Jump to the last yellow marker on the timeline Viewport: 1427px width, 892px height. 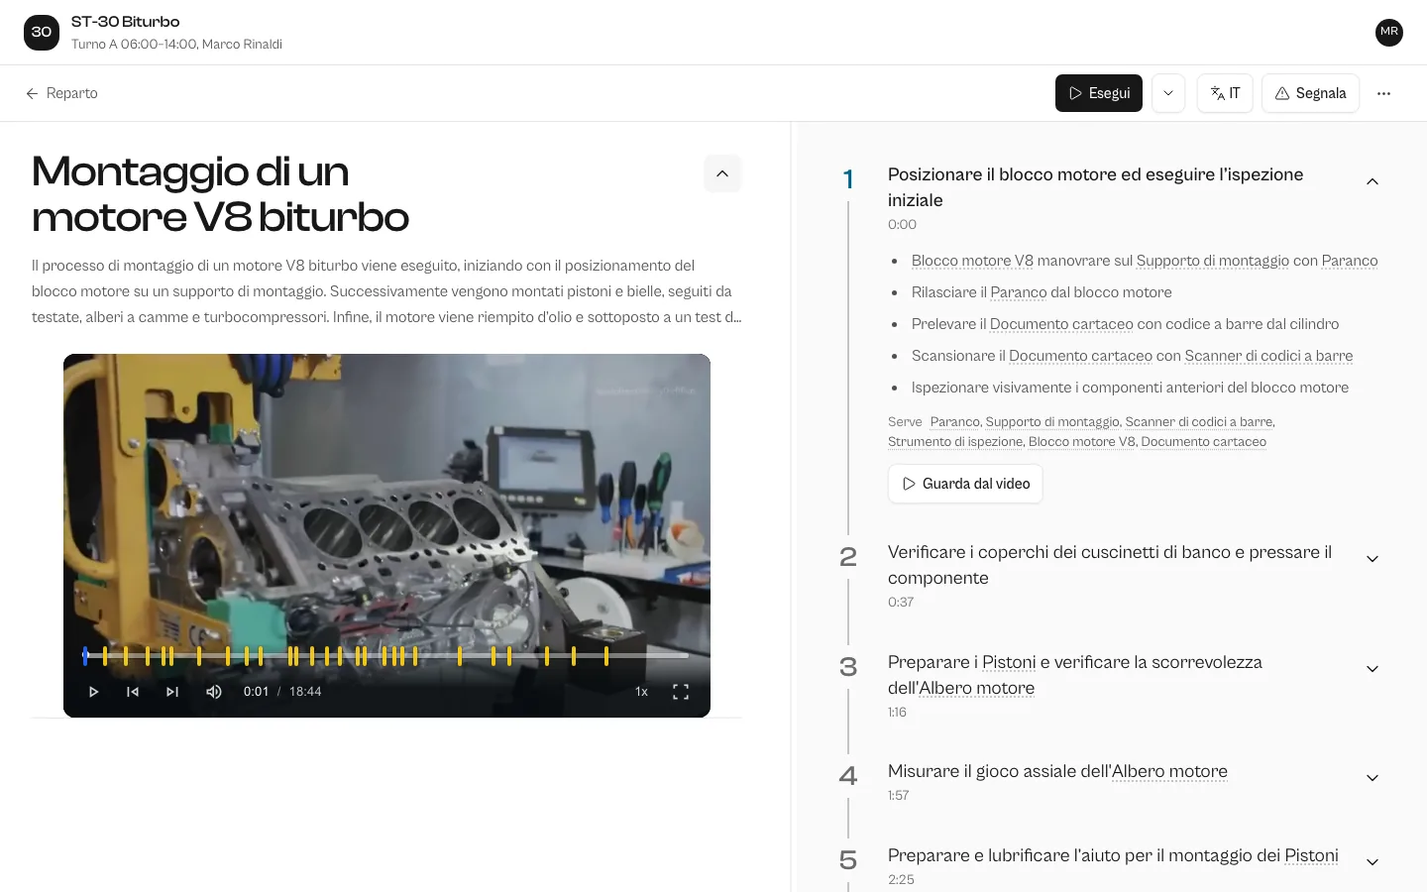point(606,655)
